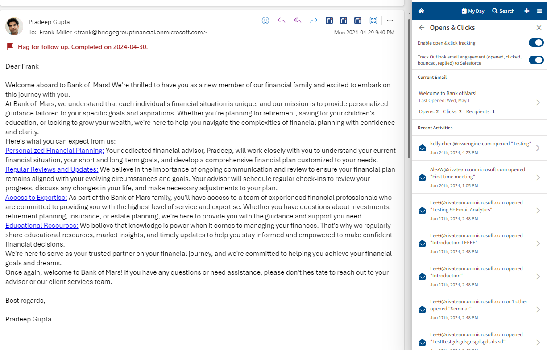The width and height of the screenshot is (547, 350).
Task: Forward this email message
Action: pyautogui.click(x=314, y=21)
